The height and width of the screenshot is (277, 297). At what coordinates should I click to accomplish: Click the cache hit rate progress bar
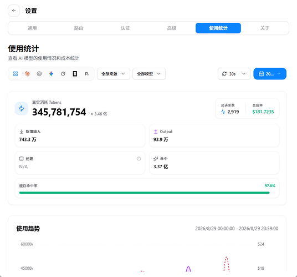click(x=147, y=193)
